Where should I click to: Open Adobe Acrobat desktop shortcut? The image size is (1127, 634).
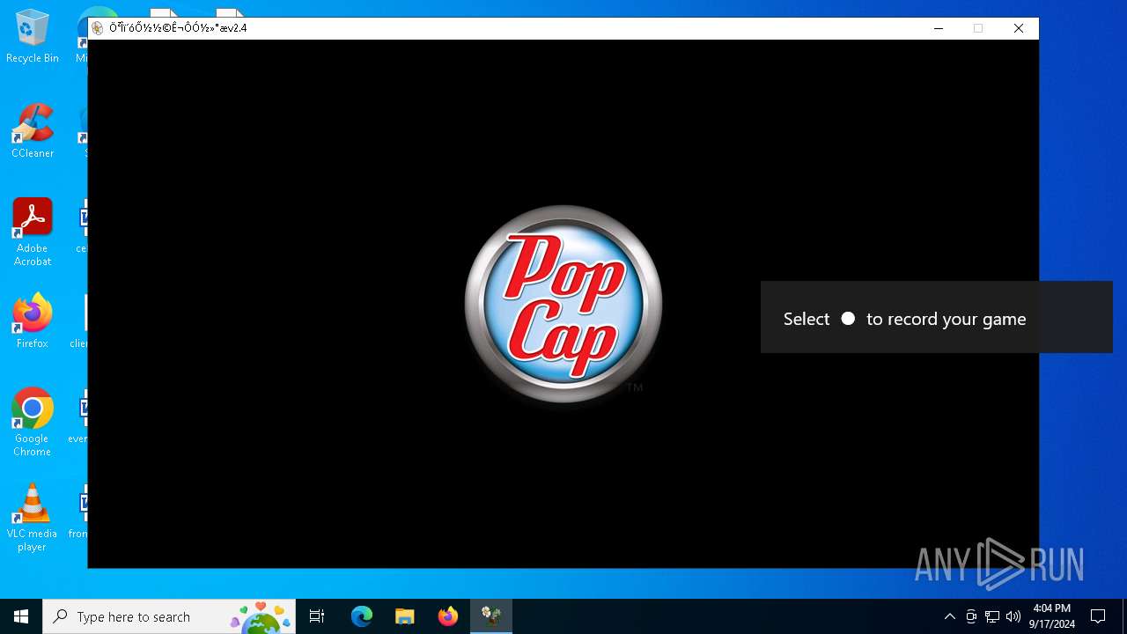33,232
